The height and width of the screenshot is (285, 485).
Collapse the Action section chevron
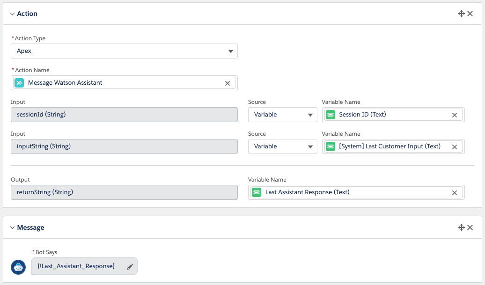(x=12, y=14)
